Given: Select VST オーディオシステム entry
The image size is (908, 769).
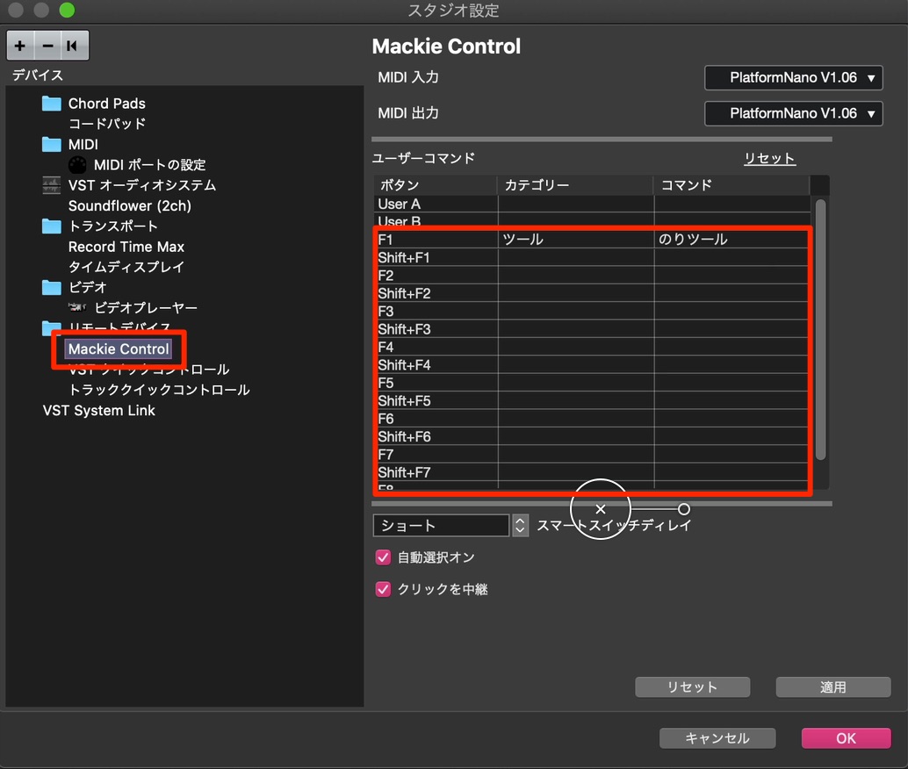Looking at the screenshot, I should [142, 185].
